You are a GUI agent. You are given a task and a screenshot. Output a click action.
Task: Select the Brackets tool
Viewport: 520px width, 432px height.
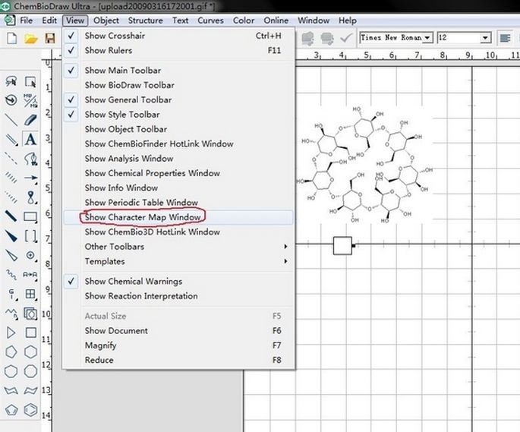[30, 236]
